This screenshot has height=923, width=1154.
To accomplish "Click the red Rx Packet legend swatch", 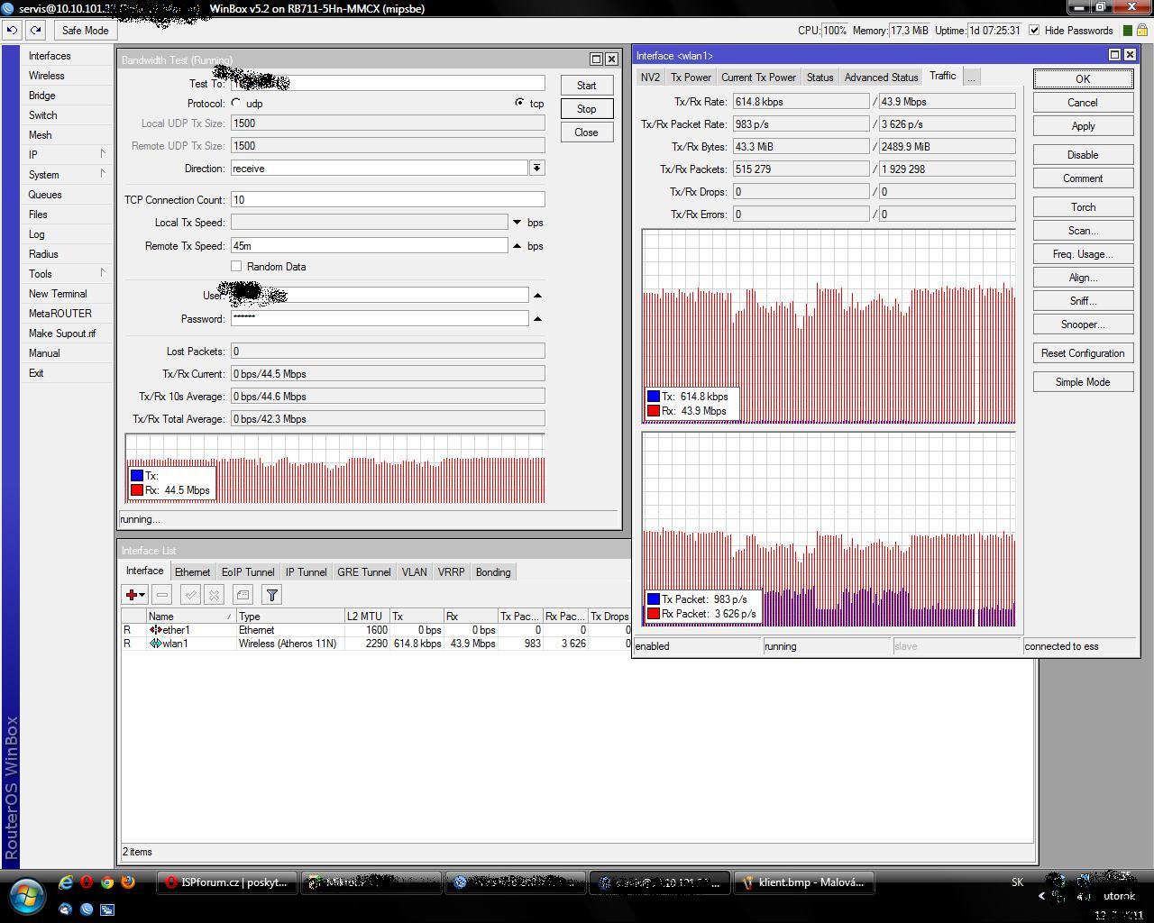I will click(654, 614).
